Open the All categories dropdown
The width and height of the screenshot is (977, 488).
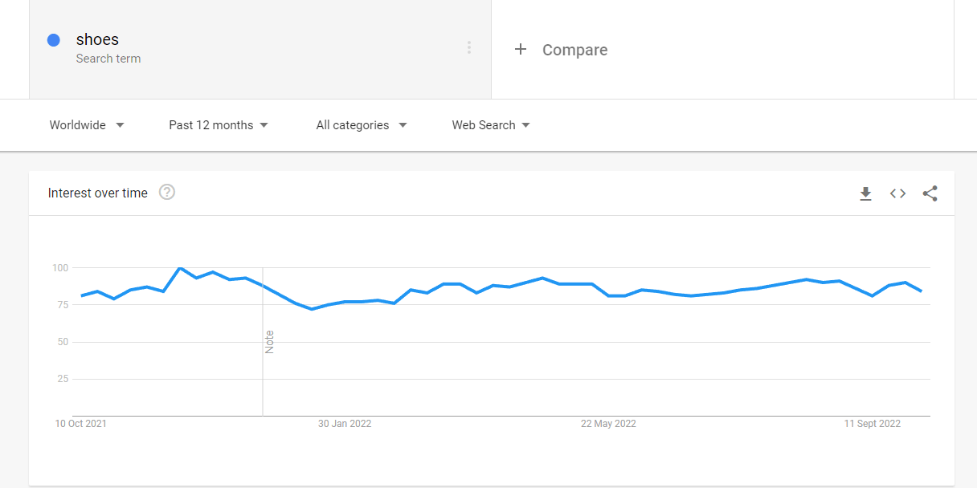coord(362,125)
